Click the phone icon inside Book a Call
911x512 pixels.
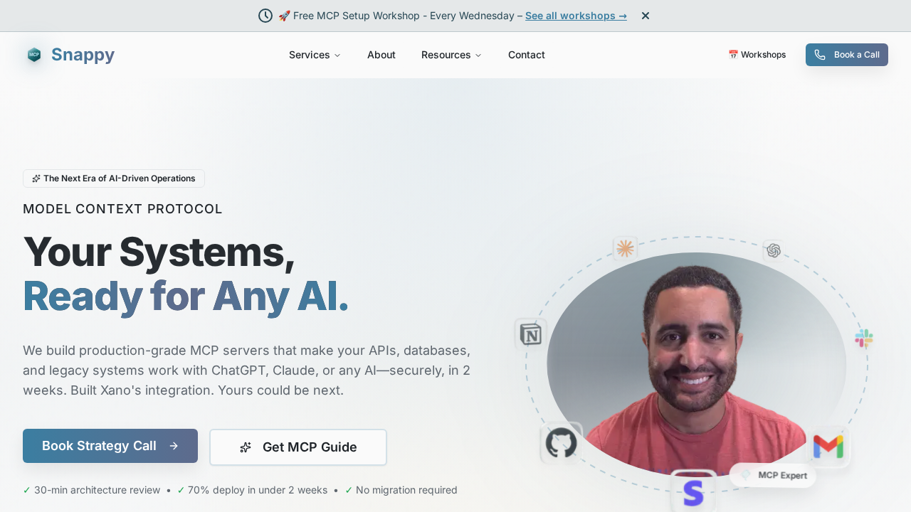tap(819, 55)
